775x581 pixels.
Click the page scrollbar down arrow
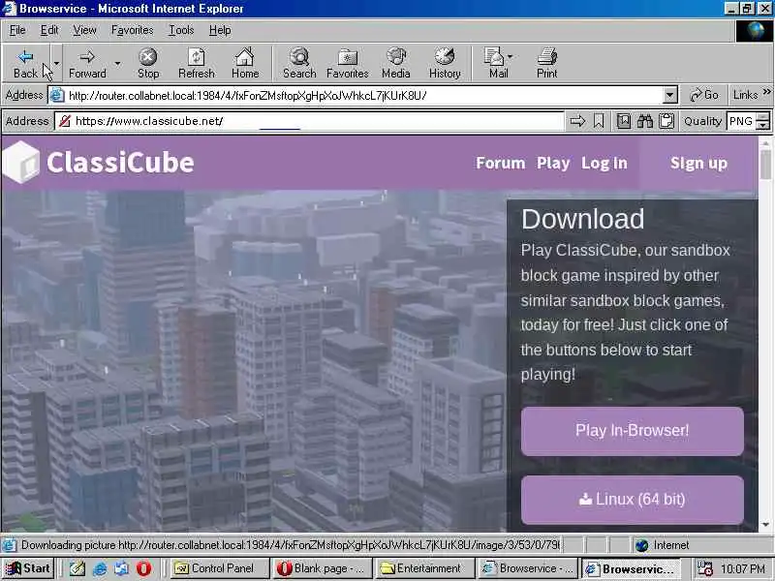point(765,525)
